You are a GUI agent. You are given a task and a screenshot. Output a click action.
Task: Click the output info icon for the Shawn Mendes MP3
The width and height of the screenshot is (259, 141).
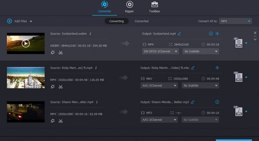[x=217, y=102]
